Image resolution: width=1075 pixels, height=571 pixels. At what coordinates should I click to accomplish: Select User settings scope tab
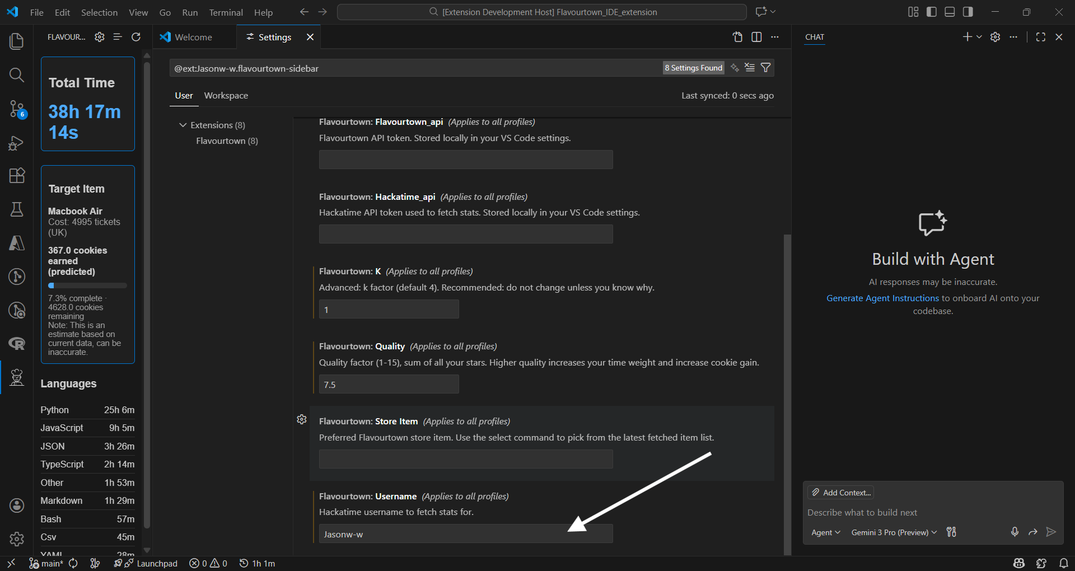pyautogui.click(x=184, y=96)
